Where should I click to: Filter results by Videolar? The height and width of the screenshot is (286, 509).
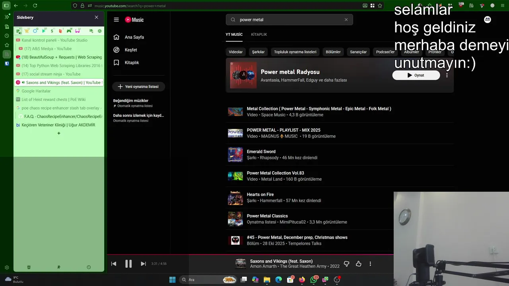click(236, 52)
